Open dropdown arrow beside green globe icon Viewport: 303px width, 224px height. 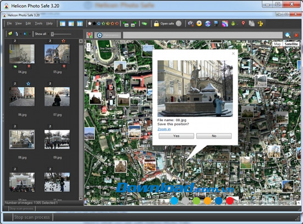click(237, 24)
